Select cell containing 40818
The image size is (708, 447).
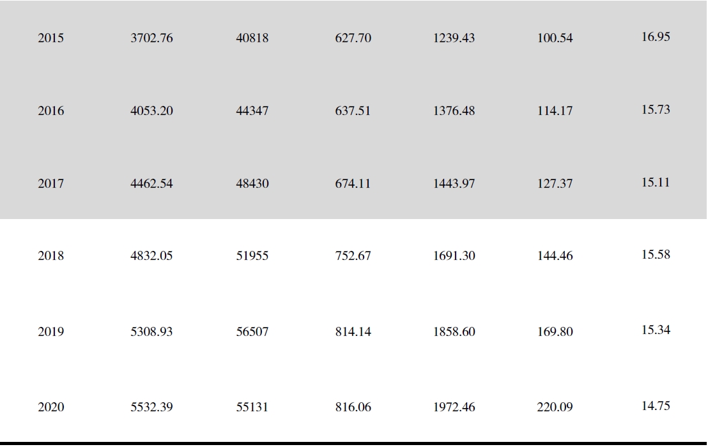coord(252,38)
